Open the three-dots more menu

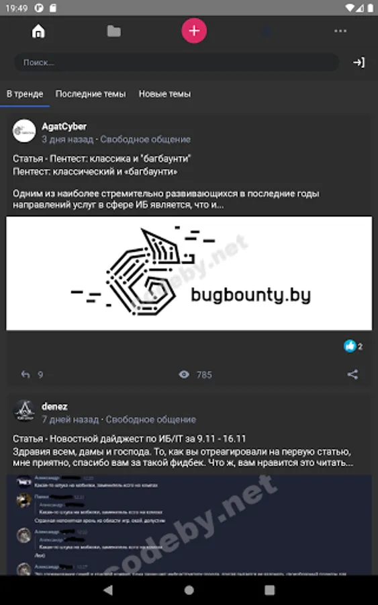(340, 31)
